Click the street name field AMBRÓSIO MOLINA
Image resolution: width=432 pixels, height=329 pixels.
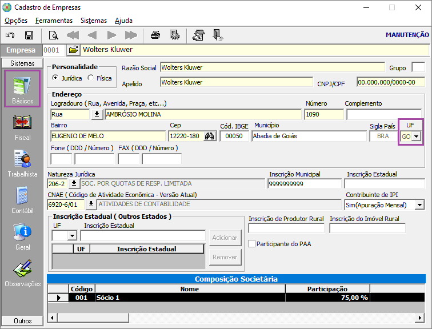[203, 114]
